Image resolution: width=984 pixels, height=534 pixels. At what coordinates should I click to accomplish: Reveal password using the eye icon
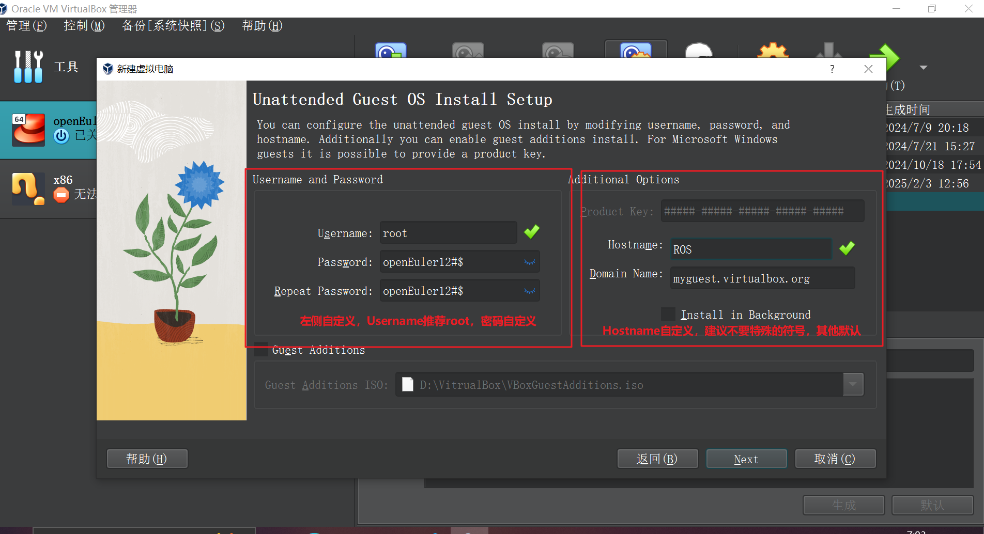529,262
